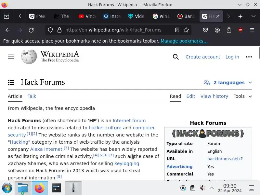Open citation reference [8]
This screenshot has width=260, height=195.
tap(59, 176)
